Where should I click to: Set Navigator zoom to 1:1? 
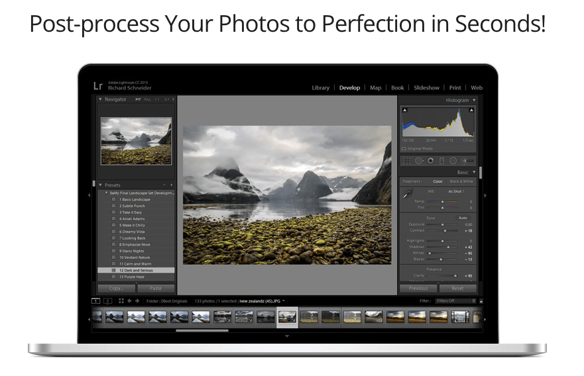(x=157, y=99)
